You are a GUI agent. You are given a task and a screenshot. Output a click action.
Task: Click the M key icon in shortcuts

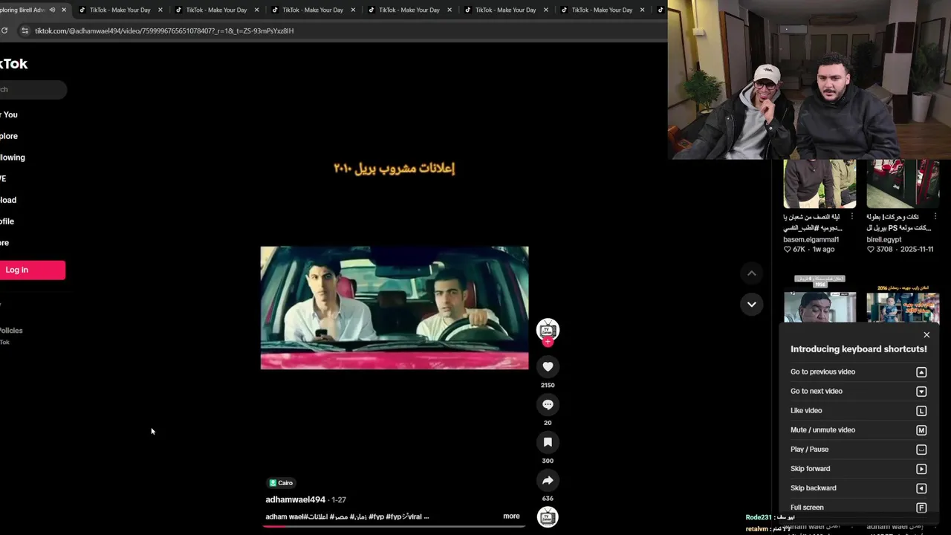[921, 430]
